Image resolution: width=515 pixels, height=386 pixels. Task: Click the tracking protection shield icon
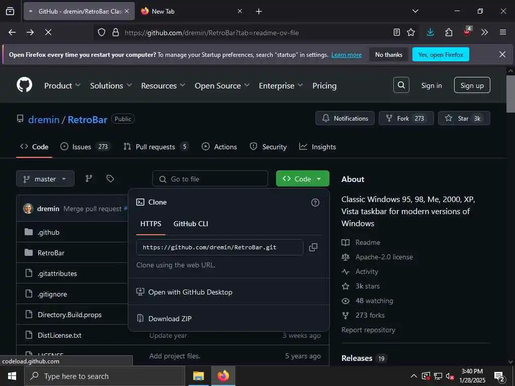pos(102,32)
